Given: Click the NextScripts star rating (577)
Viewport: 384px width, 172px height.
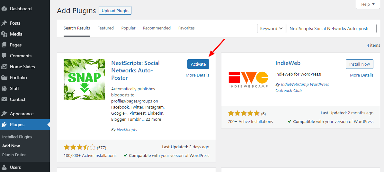Looking at the screenshot, I should pyautogui.click(x=85, y=147).
